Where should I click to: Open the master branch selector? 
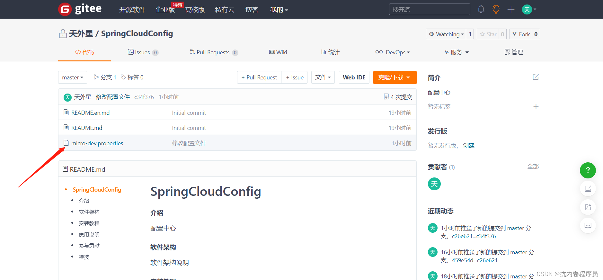[73, 77]
